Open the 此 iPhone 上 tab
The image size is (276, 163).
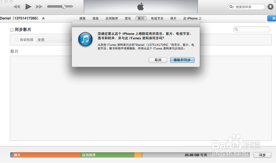pos(192,18)
